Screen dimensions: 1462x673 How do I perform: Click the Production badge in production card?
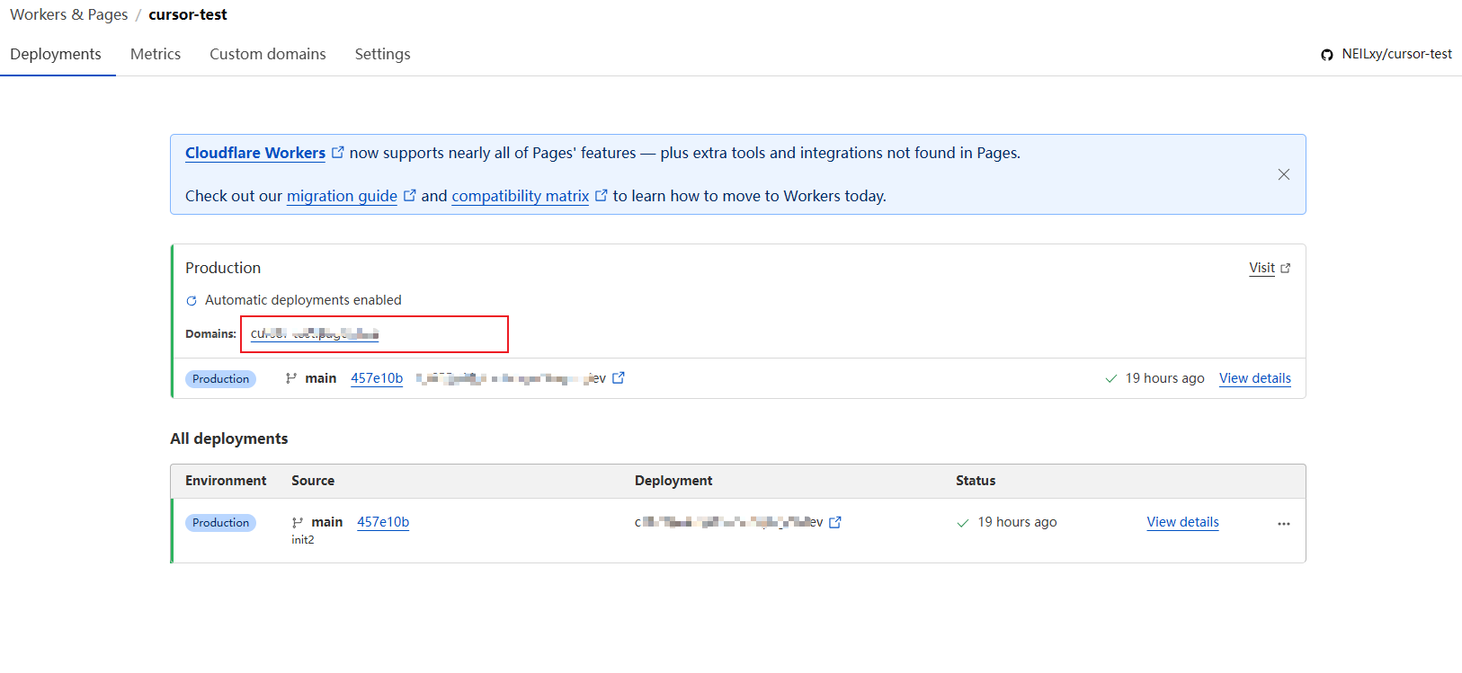pos(220,379)
